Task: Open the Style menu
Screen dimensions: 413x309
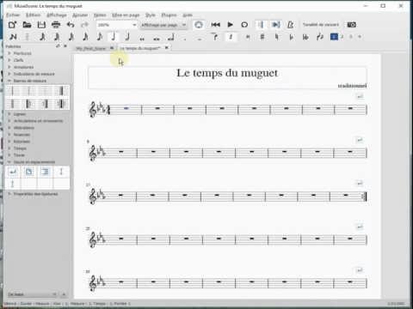Action: click(x=151, y=15)
